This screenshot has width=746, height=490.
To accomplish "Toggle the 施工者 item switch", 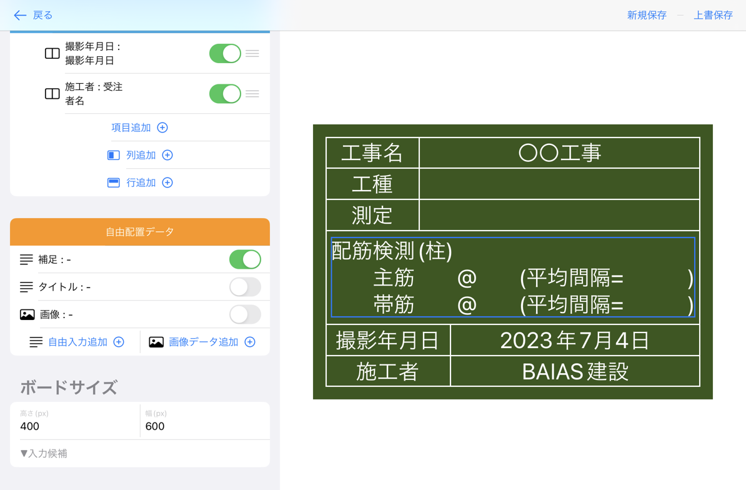I will pos(225,94).
